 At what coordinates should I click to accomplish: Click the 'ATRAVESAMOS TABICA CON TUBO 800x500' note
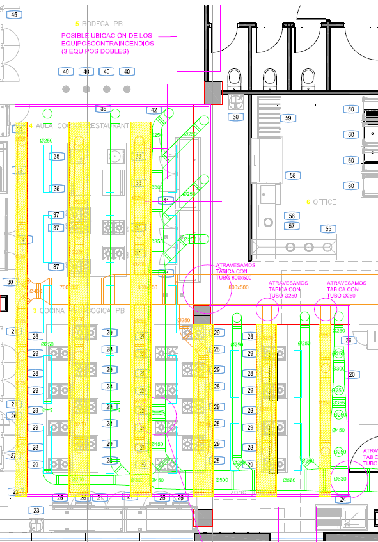click(x=235, y=271)
